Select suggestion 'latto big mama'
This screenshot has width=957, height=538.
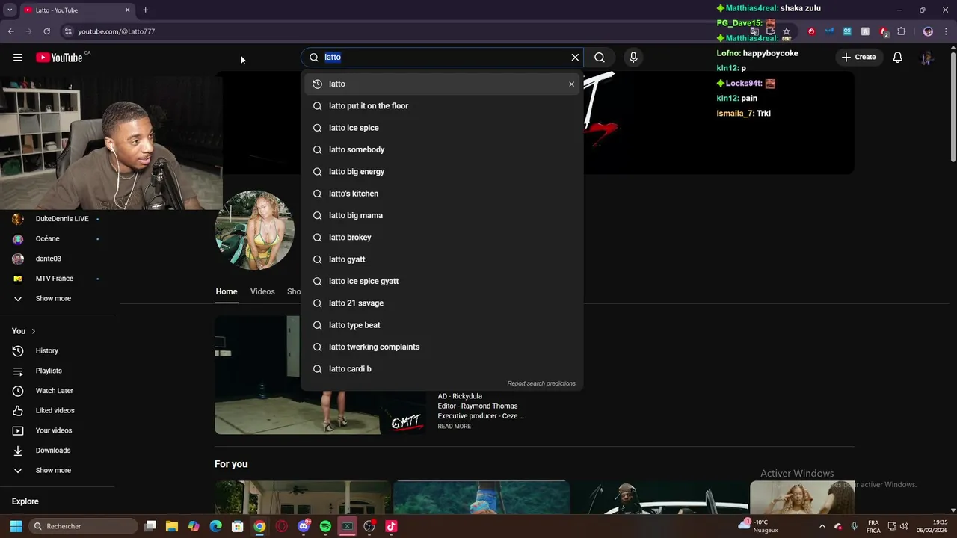[x=442, y=215]
